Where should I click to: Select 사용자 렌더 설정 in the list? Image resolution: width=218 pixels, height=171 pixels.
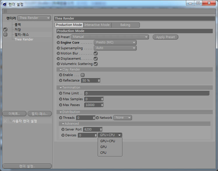point(24,121)
